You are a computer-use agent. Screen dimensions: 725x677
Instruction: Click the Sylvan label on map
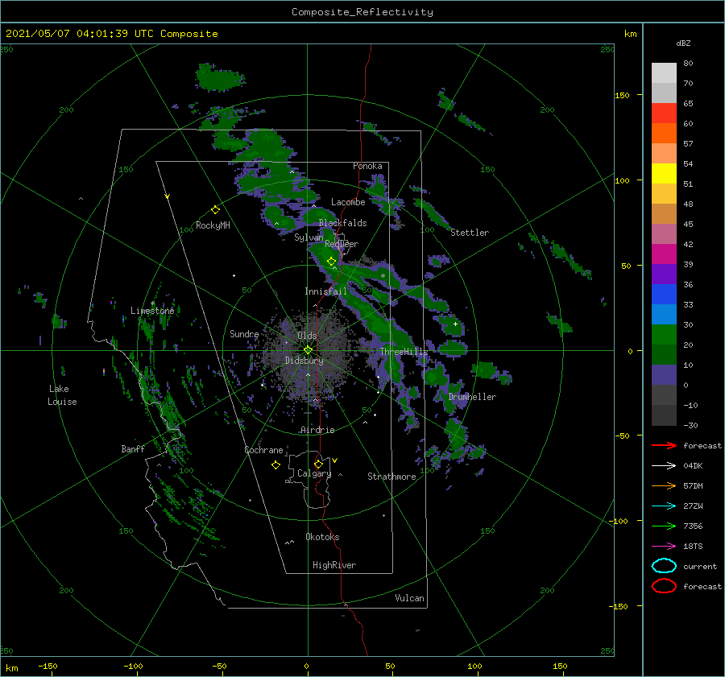309,237
